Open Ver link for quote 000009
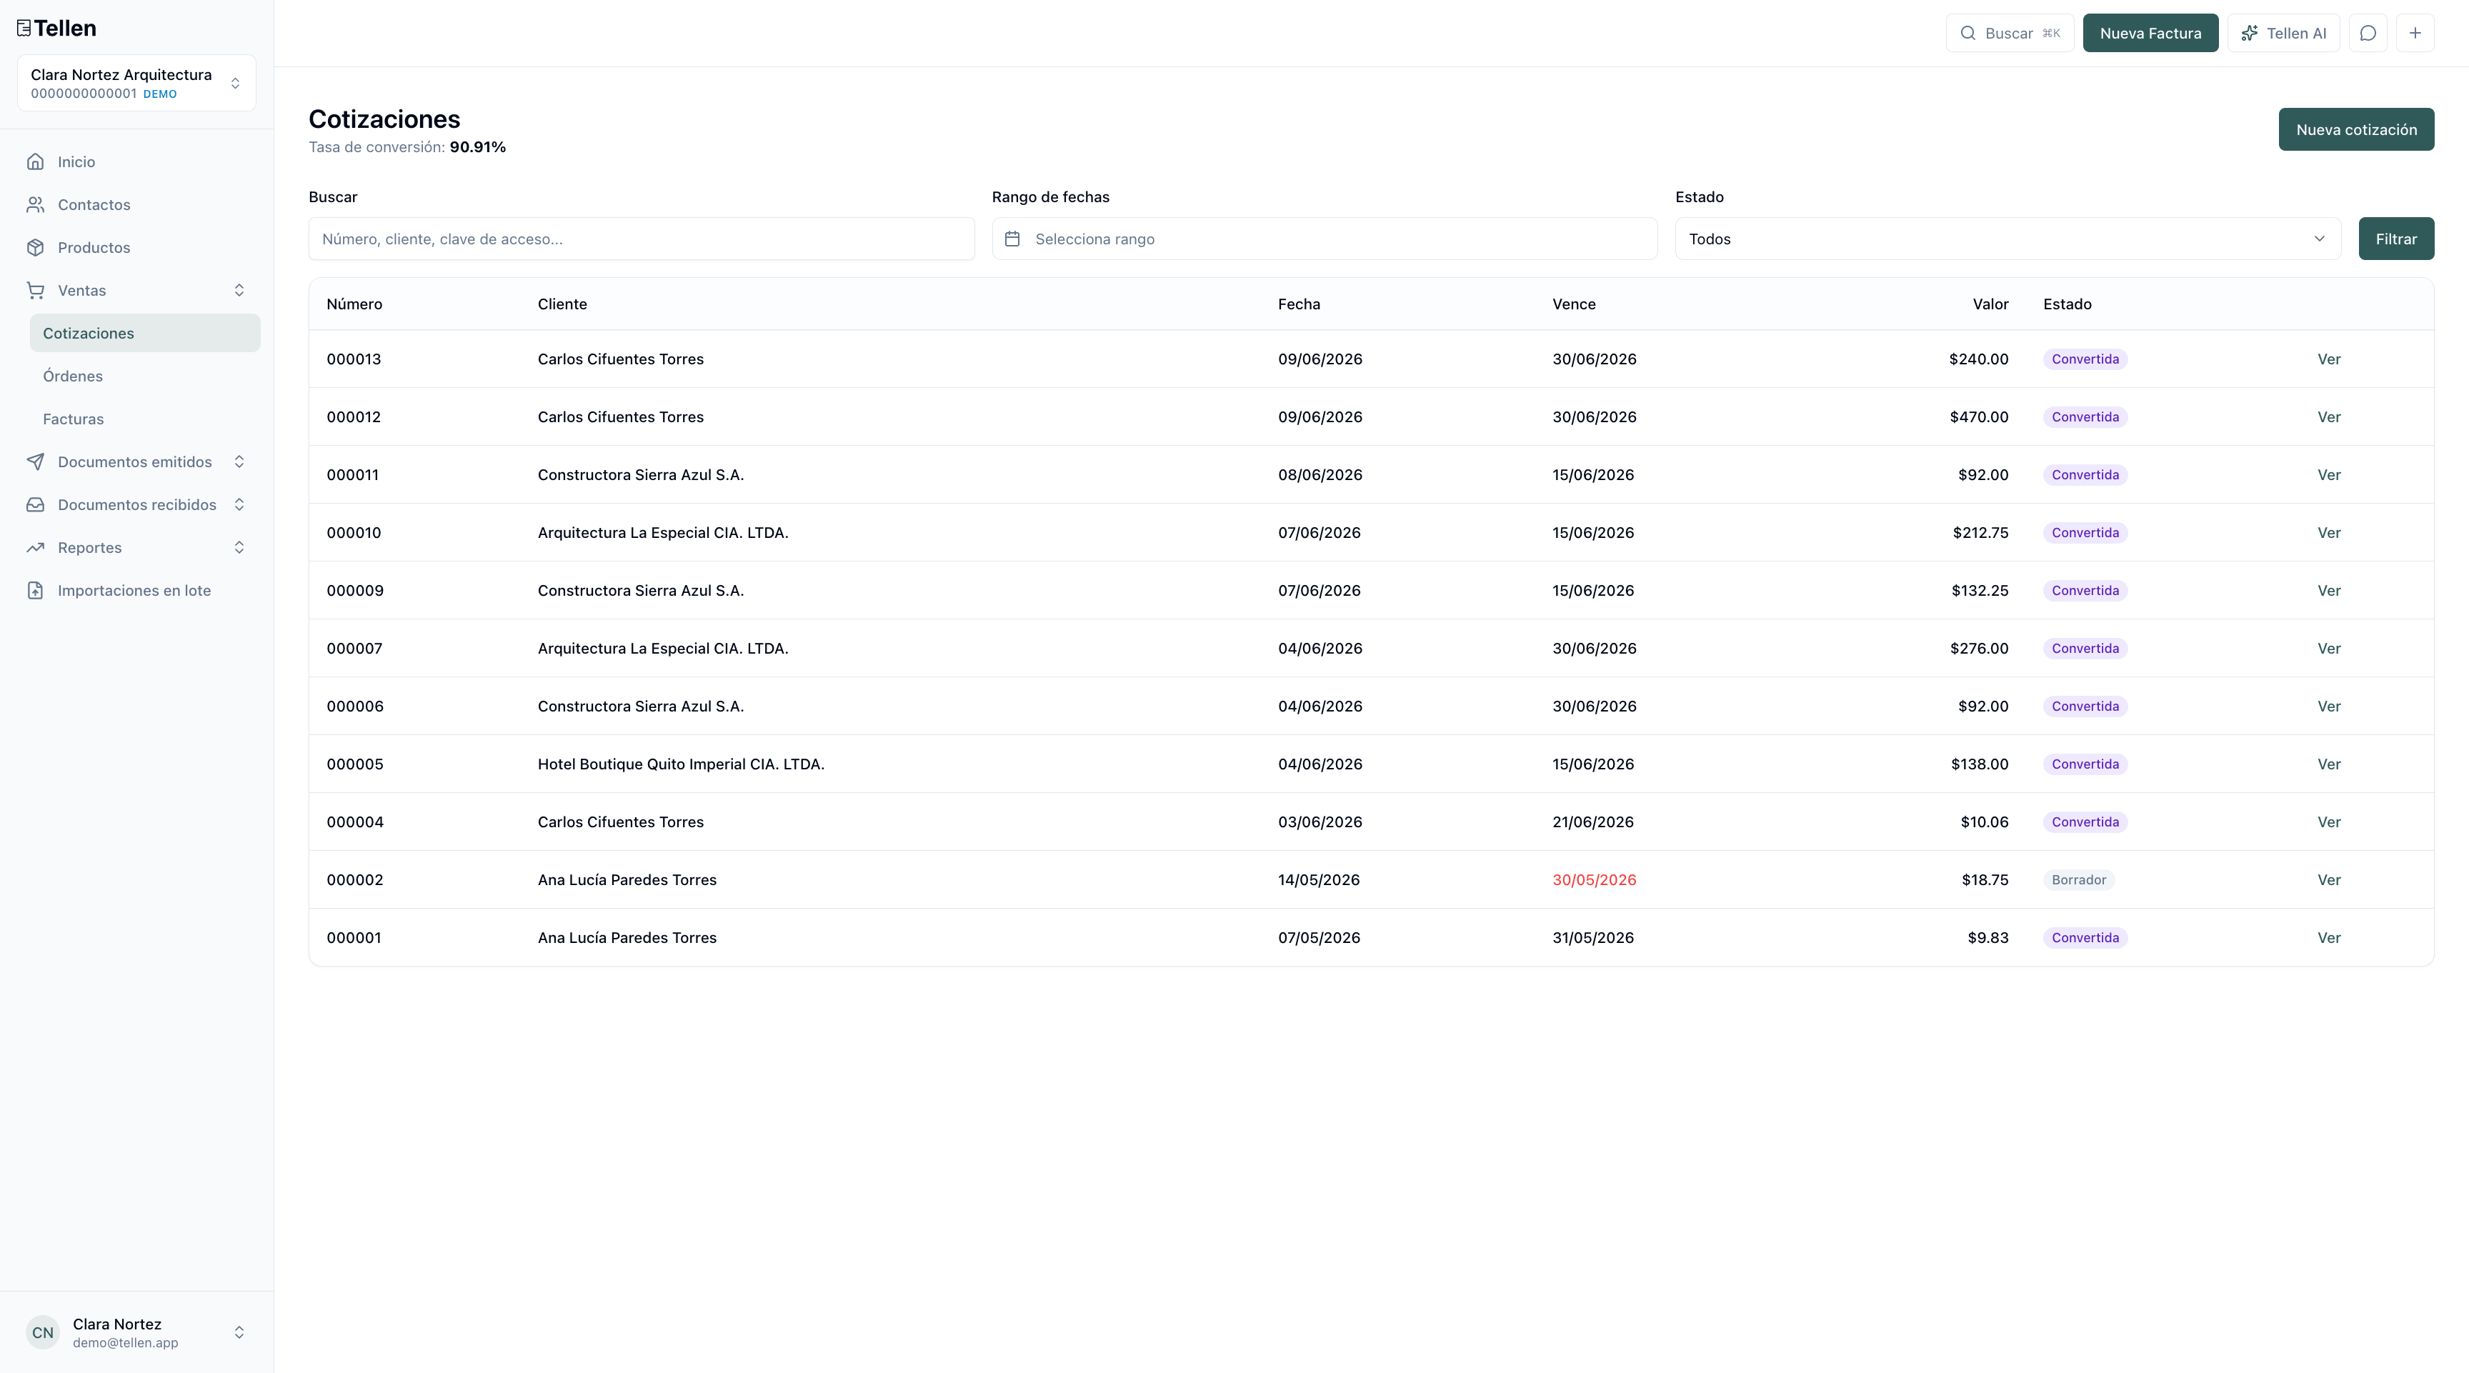The width and height of the screenshot is (2469, 1373). click(2329, 590)
